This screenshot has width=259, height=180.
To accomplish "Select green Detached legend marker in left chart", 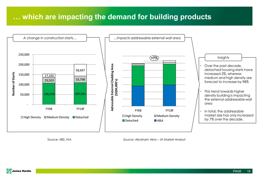I will 73,117.
